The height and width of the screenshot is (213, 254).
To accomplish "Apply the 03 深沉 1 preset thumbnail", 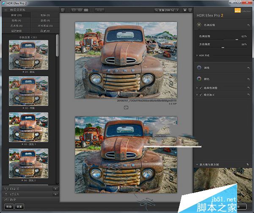I will coord(28,127).
